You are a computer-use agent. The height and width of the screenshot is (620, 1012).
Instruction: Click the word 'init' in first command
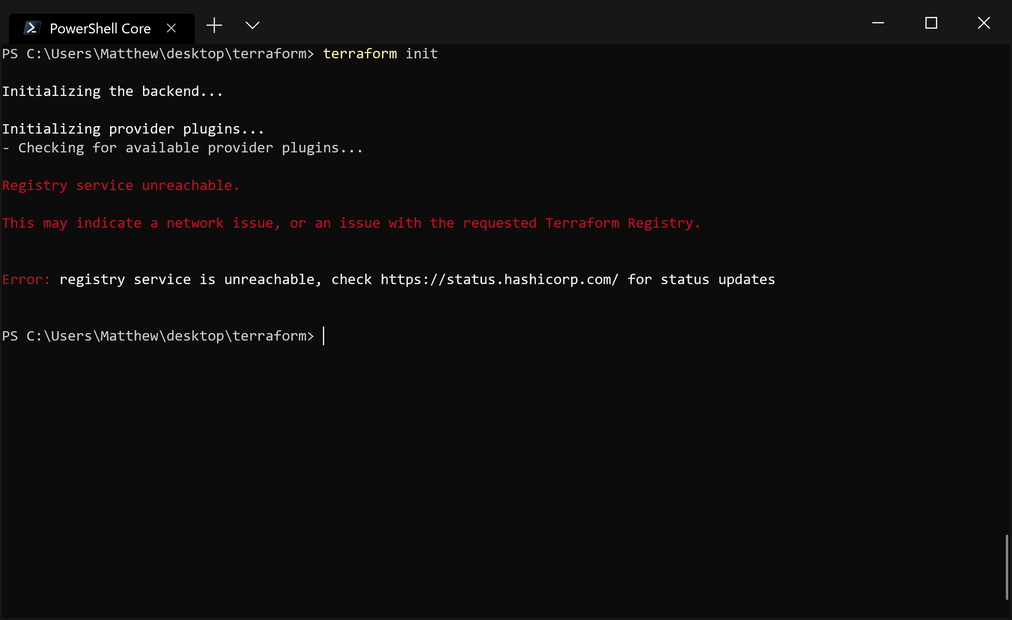pos(422,54)
